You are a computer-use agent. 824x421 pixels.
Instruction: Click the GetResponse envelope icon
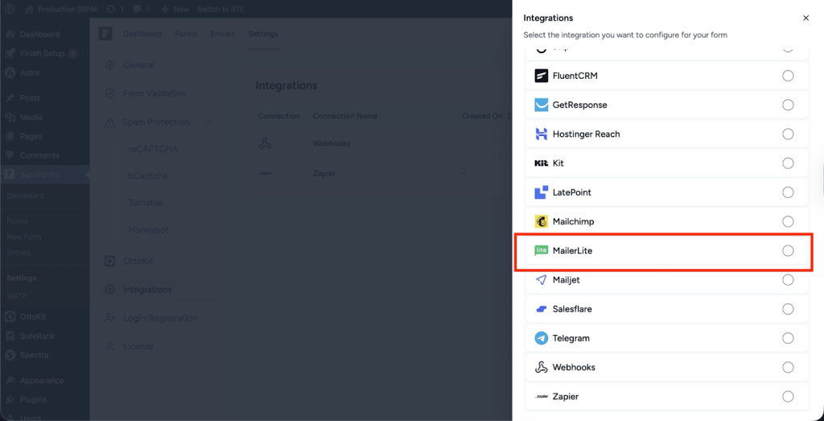[x=542, y=105]
